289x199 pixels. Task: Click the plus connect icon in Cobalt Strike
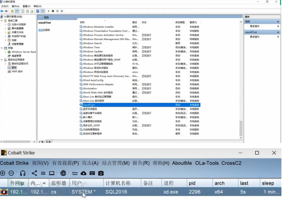click(3, 173)
